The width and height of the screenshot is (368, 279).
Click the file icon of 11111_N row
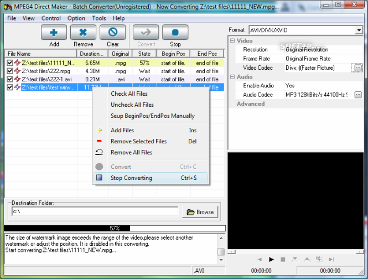[17, 63]
